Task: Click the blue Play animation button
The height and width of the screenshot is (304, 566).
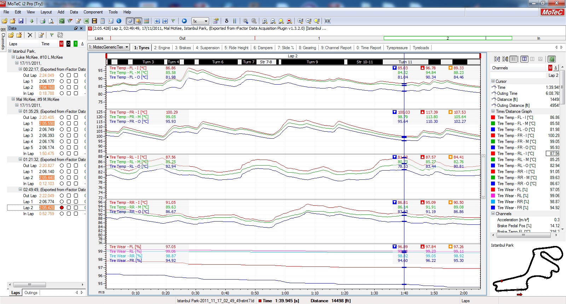Action: [x=184, y=21]
